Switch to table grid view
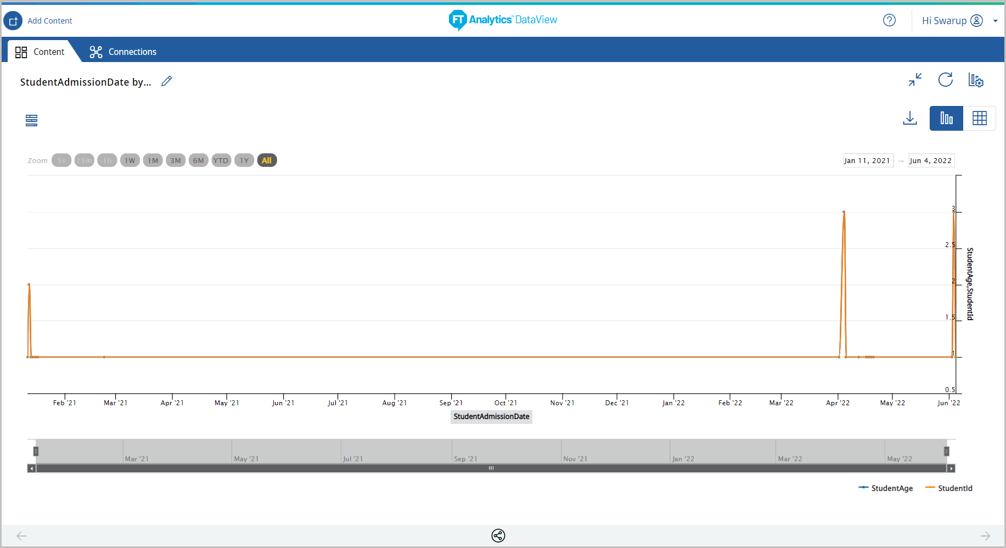Image resolution: width=1006 pixels, height=548 pixels. point(979,118)
